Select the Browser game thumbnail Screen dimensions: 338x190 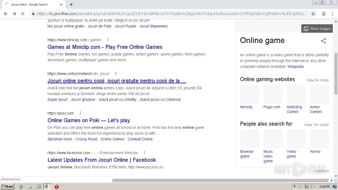point(250,139)
